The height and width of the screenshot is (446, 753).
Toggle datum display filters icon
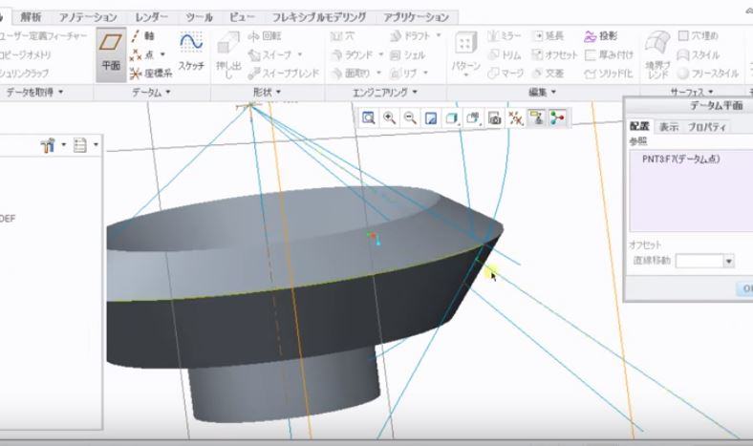(515, 117)
